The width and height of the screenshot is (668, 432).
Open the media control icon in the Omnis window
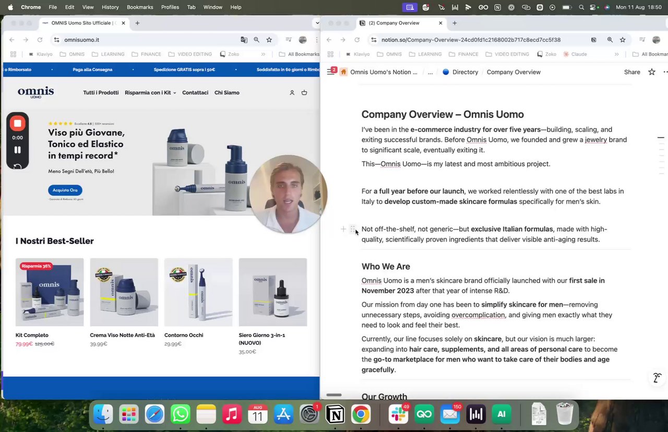click(290, 40)
